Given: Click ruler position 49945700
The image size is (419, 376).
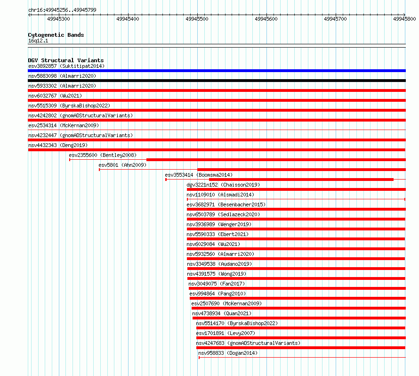Looking at the screenshot, I should click(335, 19).
